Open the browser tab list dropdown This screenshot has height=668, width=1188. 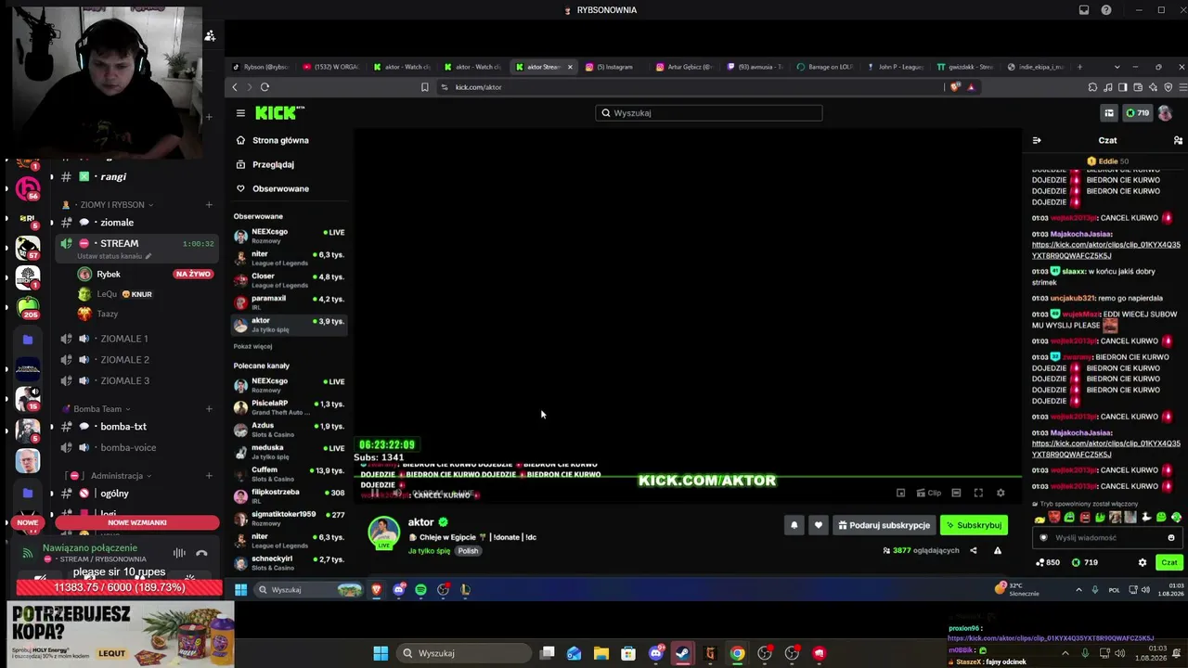point(1117,67)
